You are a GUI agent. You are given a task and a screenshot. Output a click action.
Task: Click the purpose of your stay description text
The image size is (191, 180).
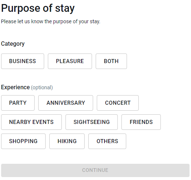[x=50, y=21]
